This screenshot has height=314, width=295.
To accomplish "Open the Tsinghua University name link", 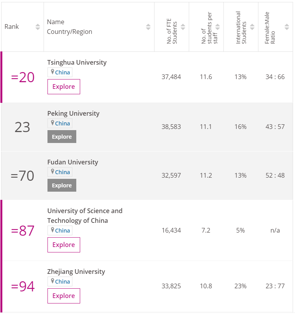I will (77, 62).
